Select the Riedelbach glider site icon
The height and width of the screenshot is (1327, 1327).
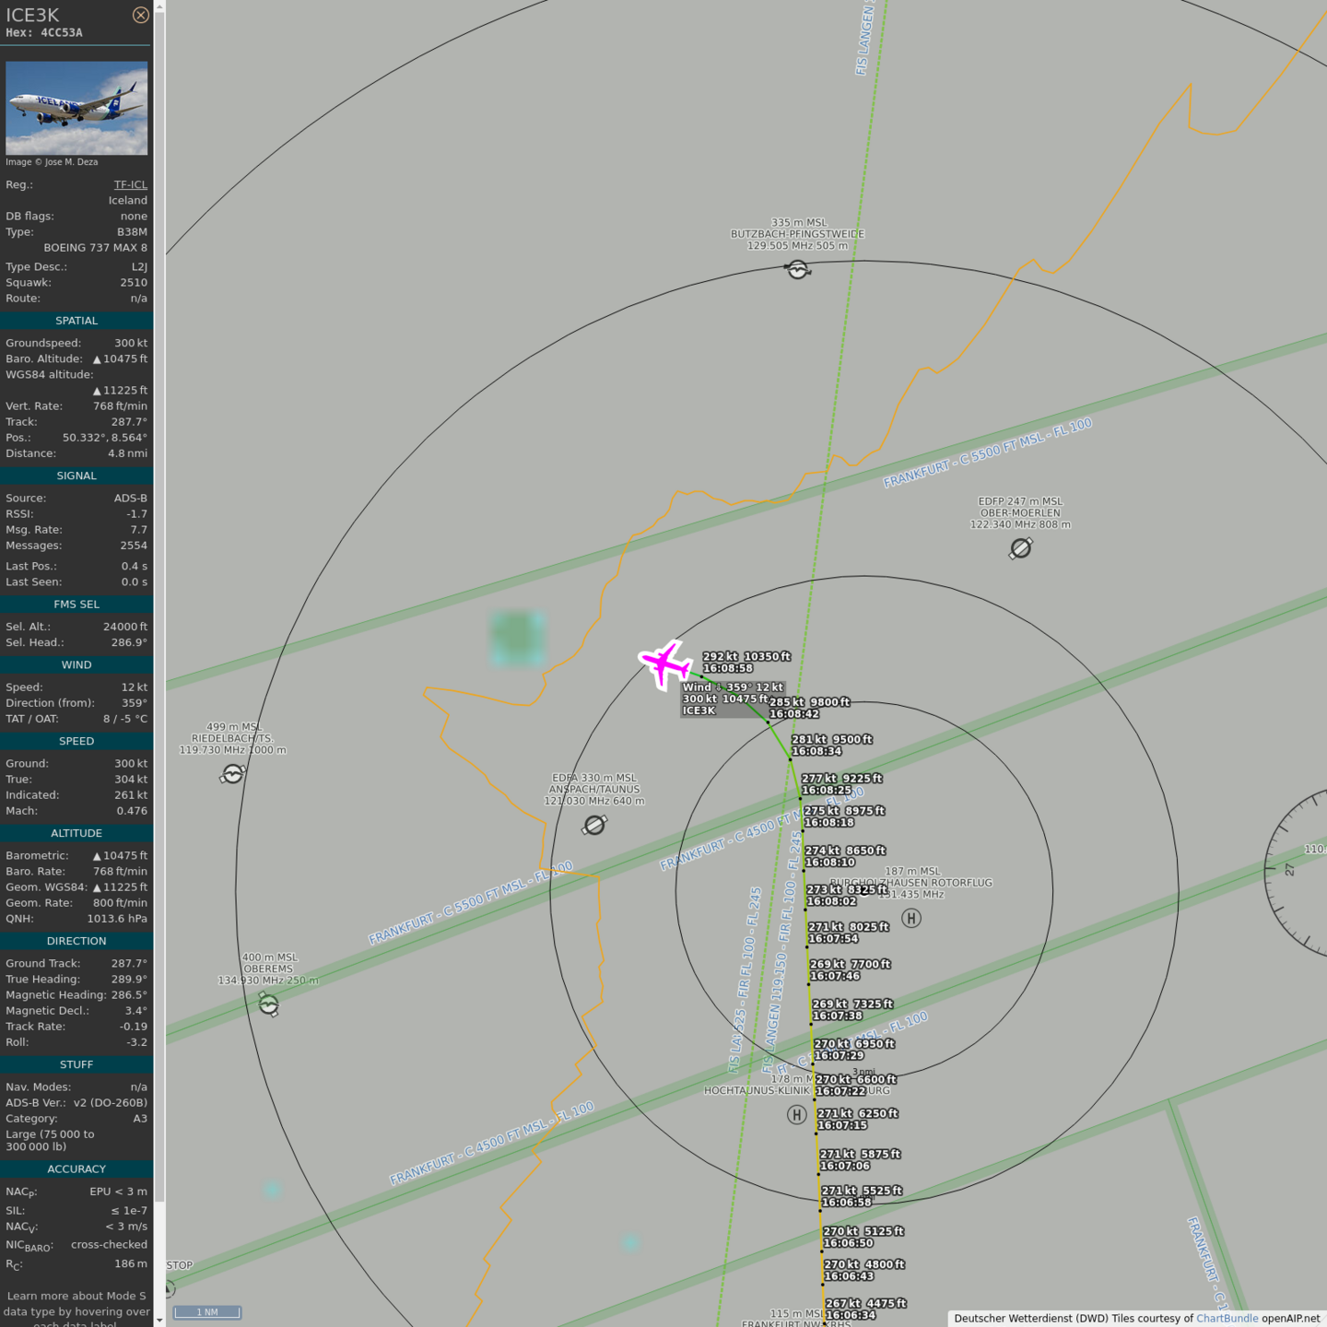pyautogui.click(x=233, y=774)
